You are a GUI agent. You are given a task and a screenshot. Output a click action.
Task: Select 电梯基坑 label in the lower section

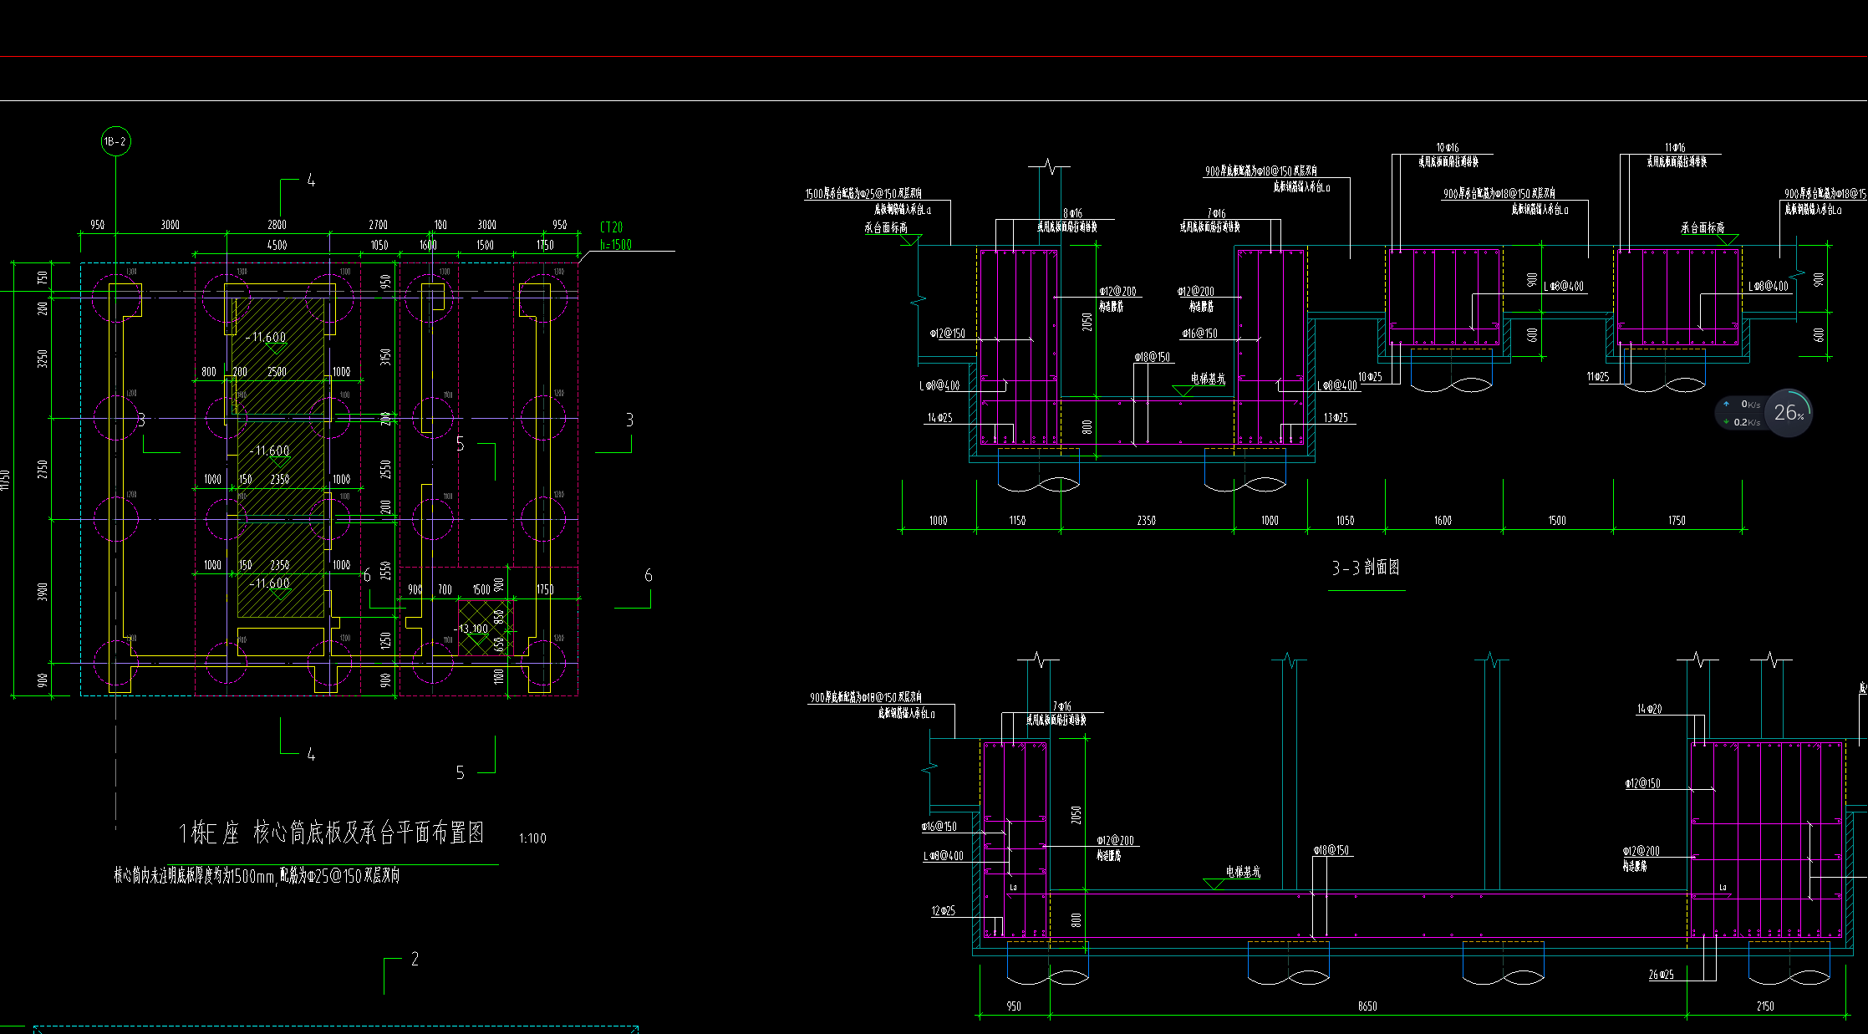[1243, 872]
